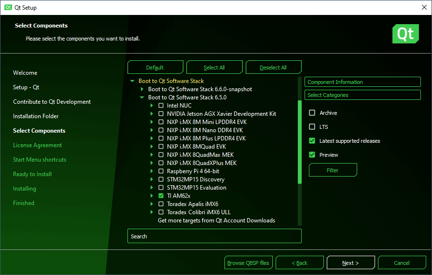Click Next to continue setup
The width and height of the screenshot is (432, 275).
coord(350,263)
